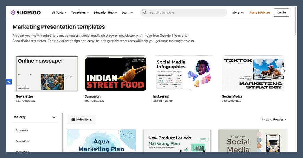Select the Business industry filter

(x=22, y=130)
